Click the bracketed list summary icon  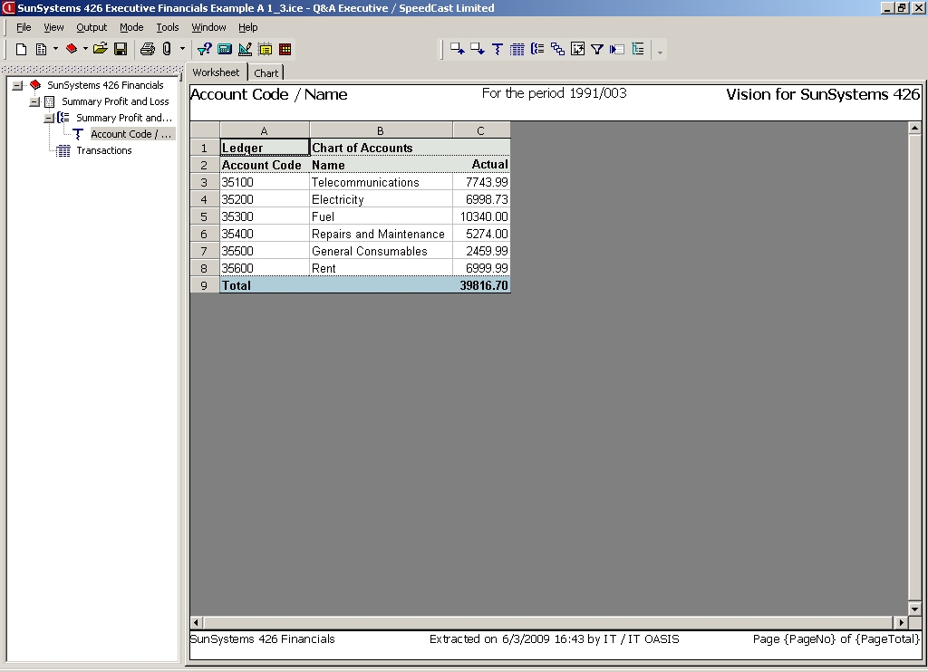coord(537,49)
